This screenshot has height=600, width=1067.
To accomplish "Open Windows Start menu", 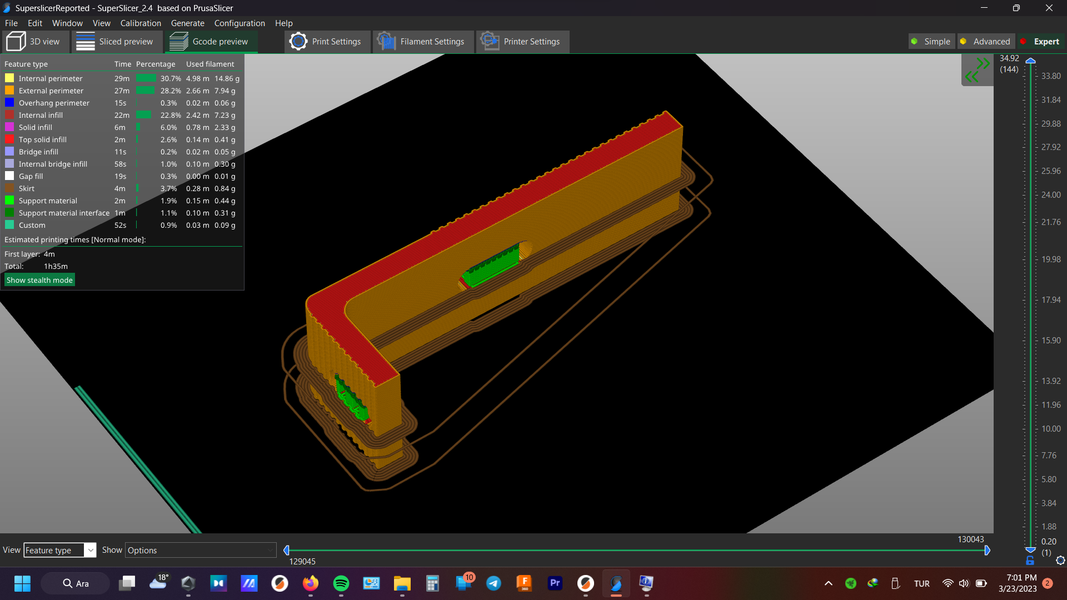I will tap(22, 583).
